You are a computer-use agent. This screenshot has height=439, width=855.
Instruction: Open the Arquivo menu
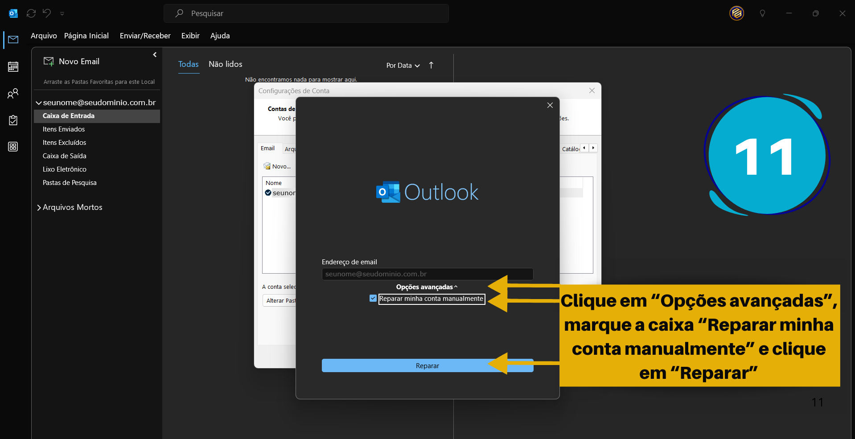[x=44, y=36]
